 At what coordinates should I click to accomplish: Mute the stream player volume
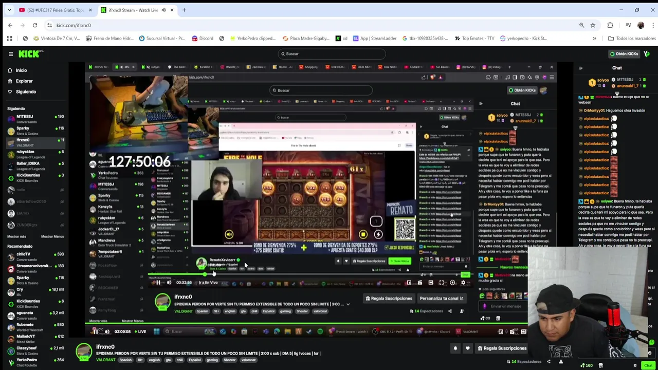pyautogui.click(x=107, y=331)
